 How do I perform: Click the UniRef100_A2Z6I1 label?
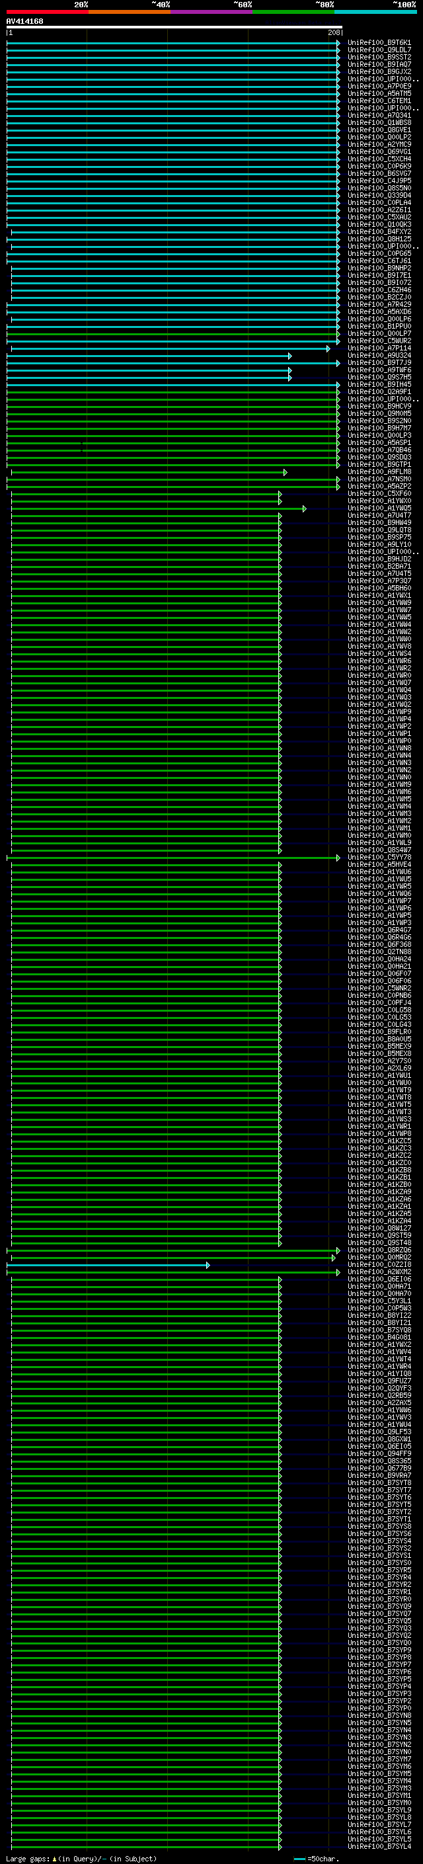tap(379, 210)
